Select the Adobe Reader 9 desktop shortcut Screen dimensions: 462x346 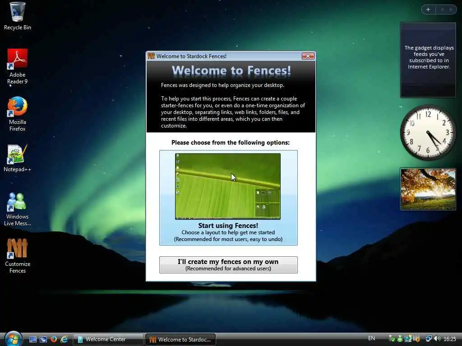click(x=18, y=67)
